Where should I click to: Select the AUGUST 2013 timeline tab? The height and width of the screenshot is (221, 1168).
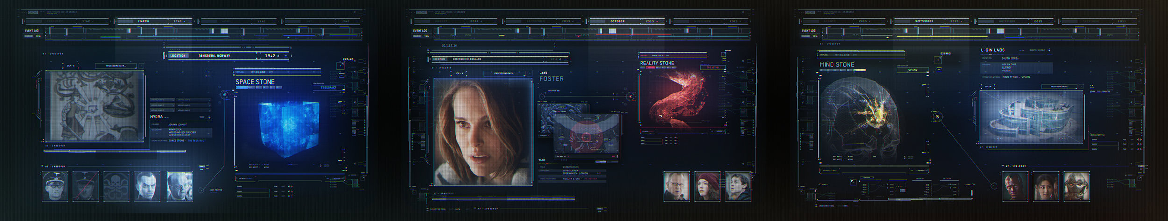(456, 21)
